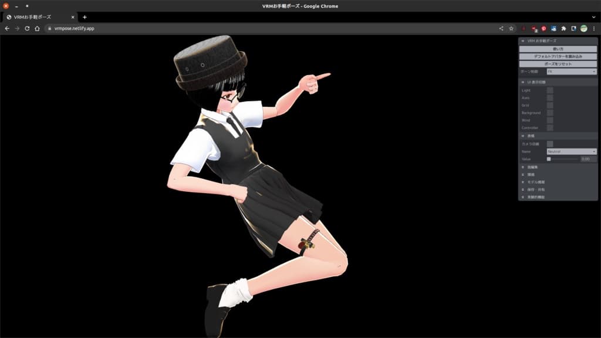Click the expression Value slider track
This screenshot has height=338, width=601.
point(563,159)
